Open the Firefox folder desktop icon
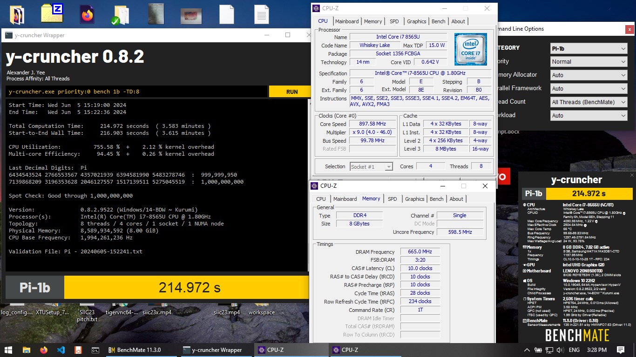The width and height of the screenshot is (636, 357). [17, 15]
